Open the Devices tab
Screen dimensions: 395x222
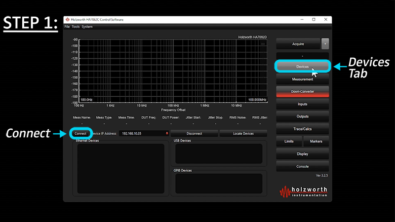(x=302, y=67)
